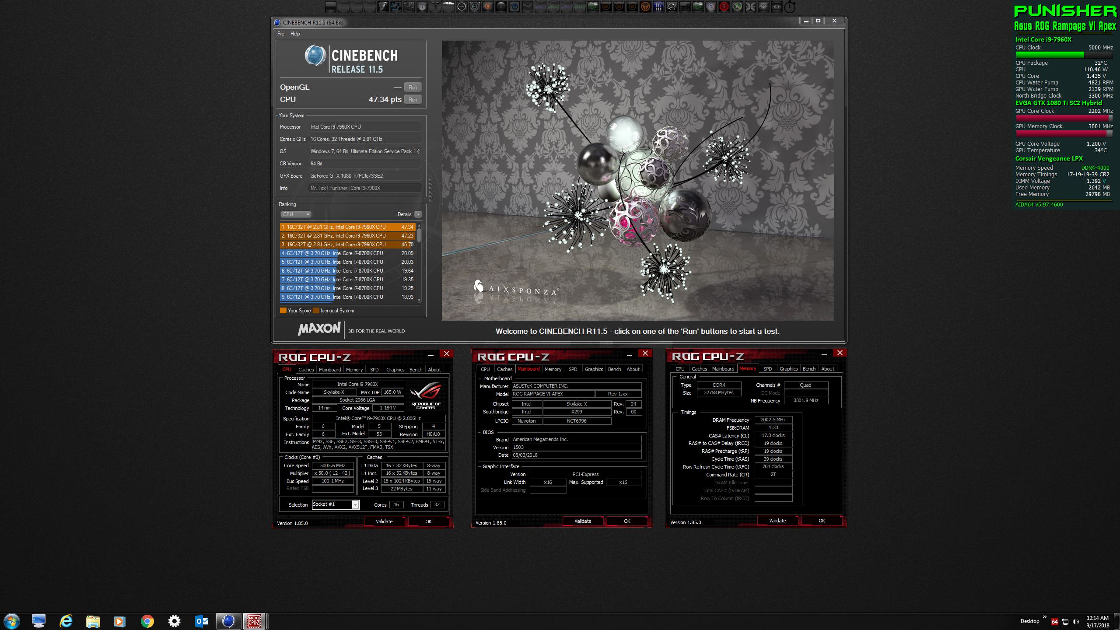Switch to SPD tab in middle CPU-Z window
Viewport: 1120px width, 630px height.
click(573, 369)
